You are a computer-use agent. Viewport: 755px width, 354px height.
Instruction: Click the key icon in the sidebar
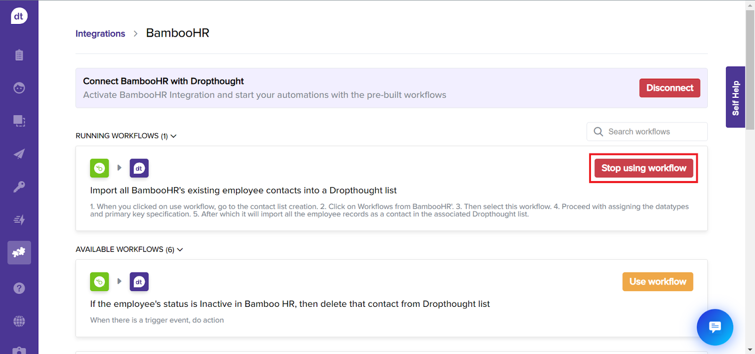[19, 187]
